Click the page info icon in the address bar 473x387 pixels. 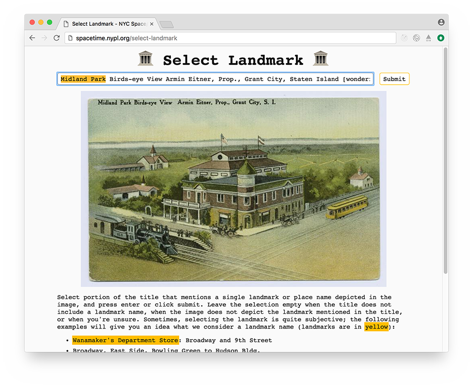click(x=70, y=38)
